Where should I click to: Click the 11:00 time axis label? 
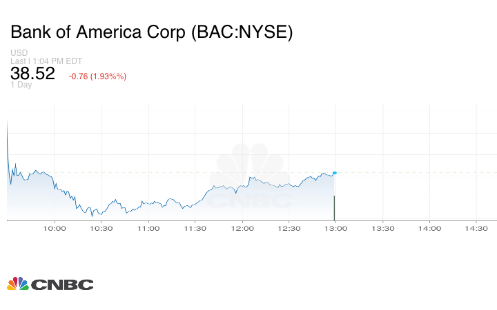[148, 229]
